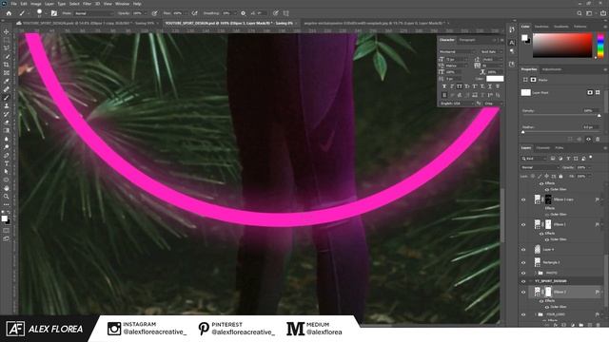Click the hue spectrum slider in Color panel

click(x=600, y=46)
